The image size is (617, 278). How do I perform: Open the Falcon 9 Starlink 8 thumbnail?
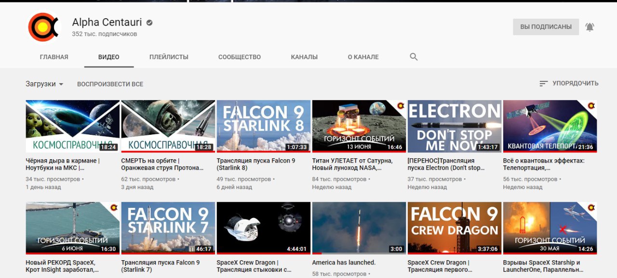[x=264, y=126]
